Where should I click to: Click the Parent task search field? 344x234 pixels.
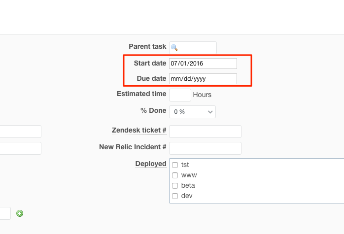click(x=193, y=48)
